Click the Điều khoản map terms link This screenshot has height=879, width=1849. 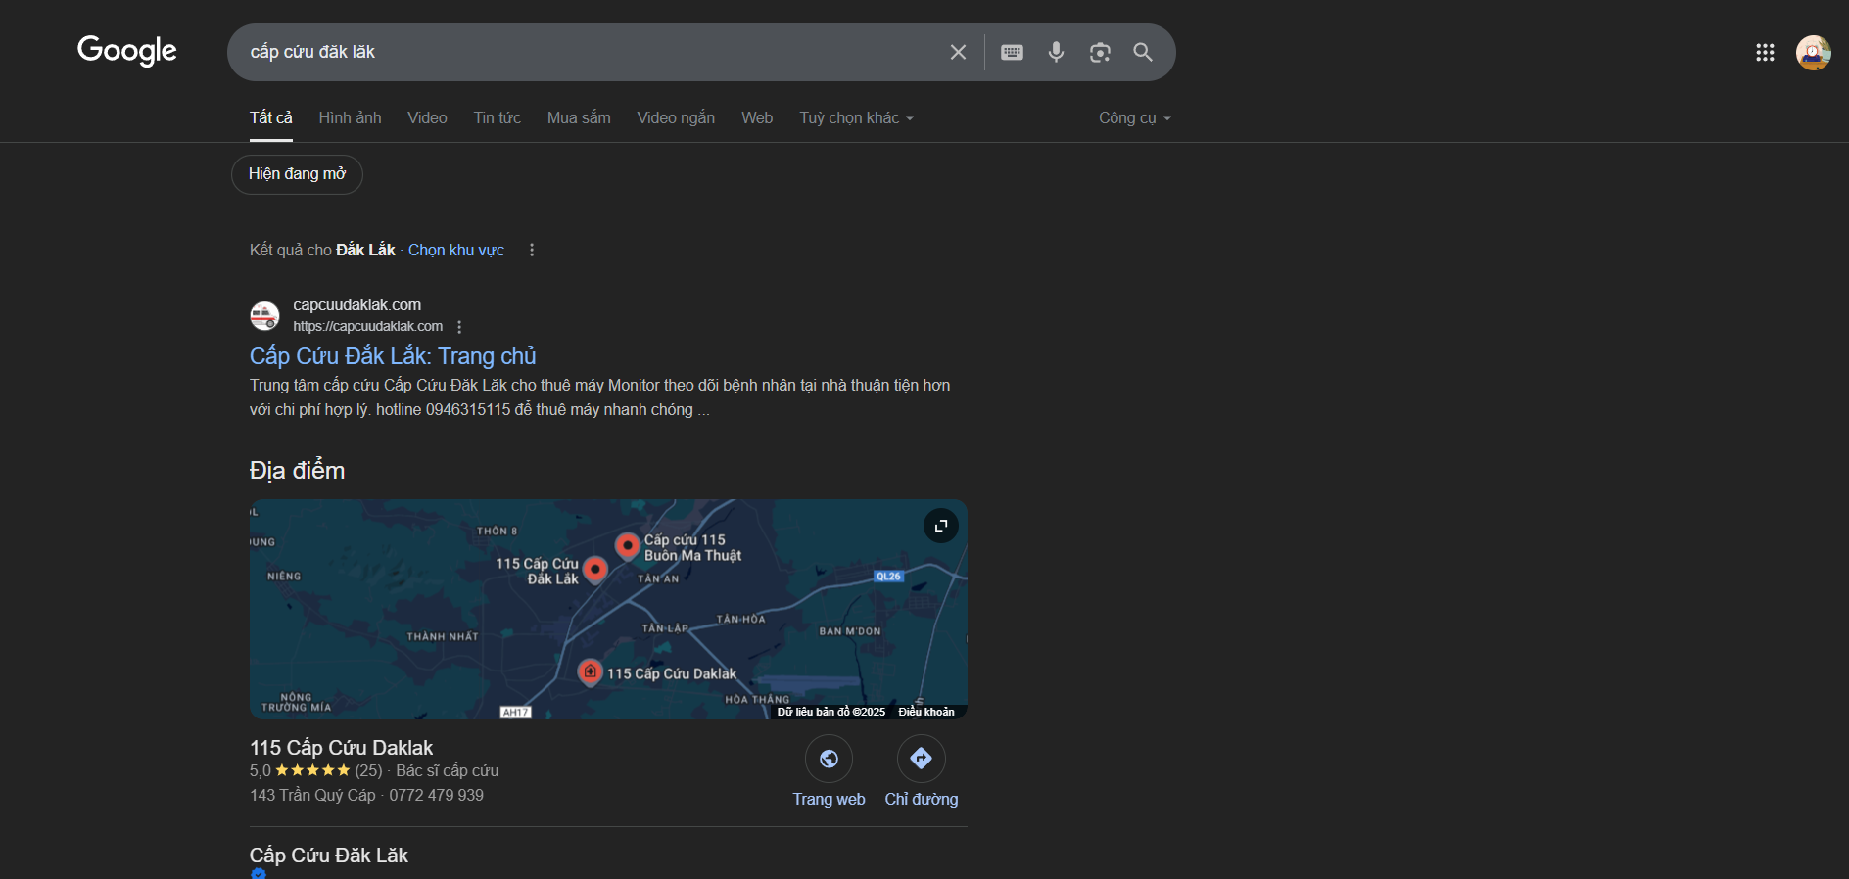[926, 712]
